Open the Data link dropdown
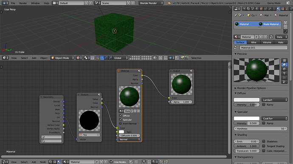 281,37
